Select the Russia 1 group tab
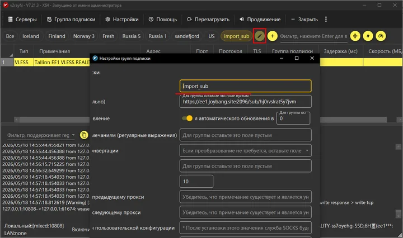Image resolution: width=403 pixels, height=238 pixels. point(157,36)
